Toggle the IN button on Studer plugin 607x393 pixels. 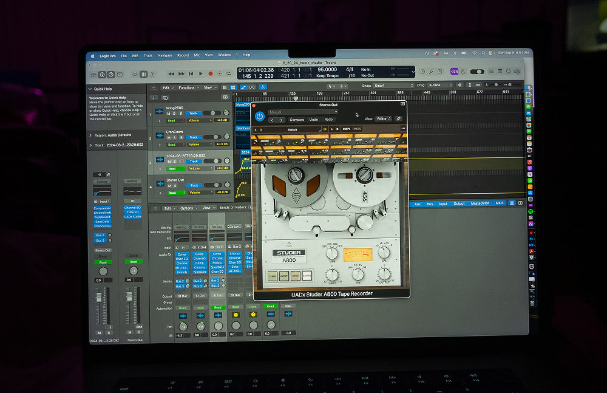tap(325, 129)
